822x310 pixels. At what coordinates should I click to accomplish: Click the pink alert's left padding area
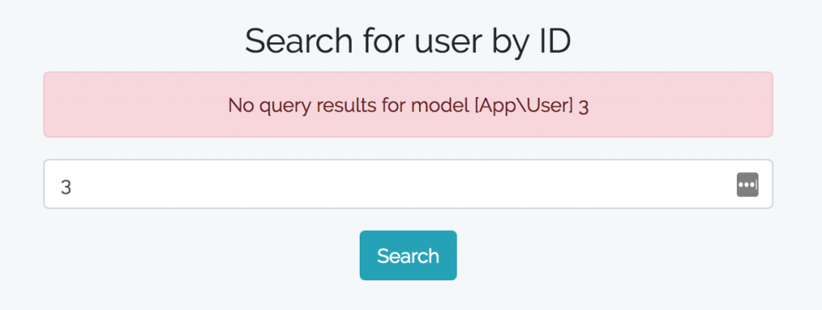point(131,105)
